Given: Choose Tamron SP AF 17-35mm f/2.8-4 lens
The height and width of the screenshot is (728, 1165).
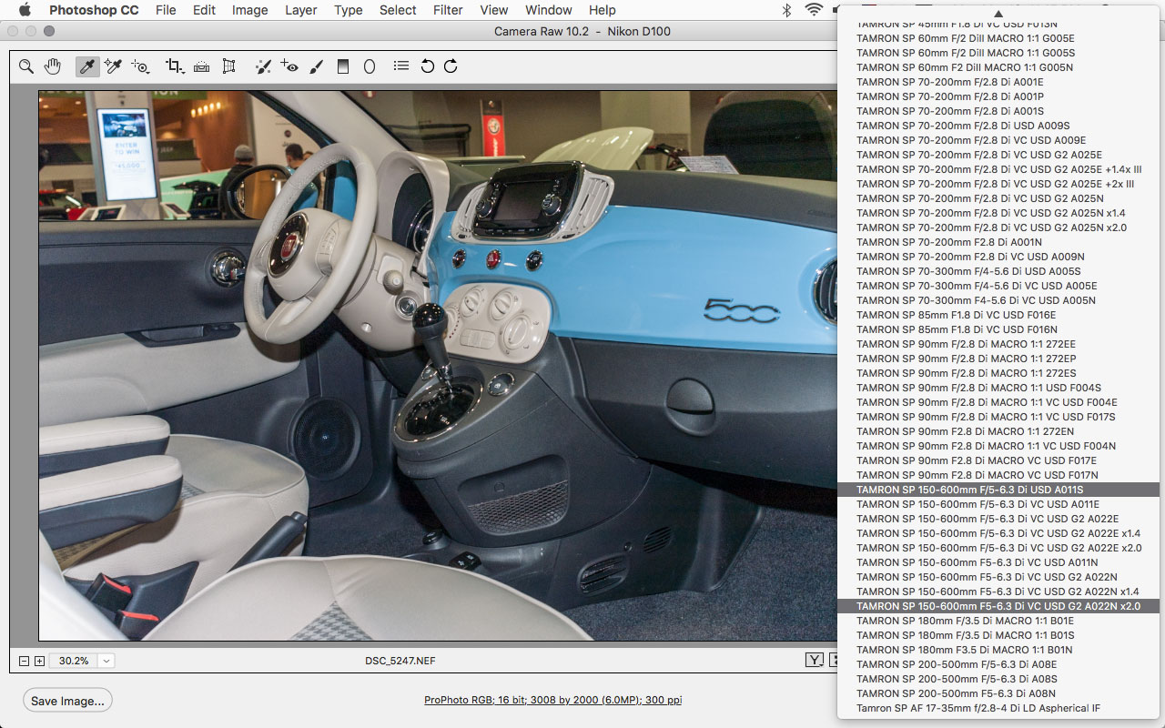Looking at the screenshot, I should (x=998, y=708).
